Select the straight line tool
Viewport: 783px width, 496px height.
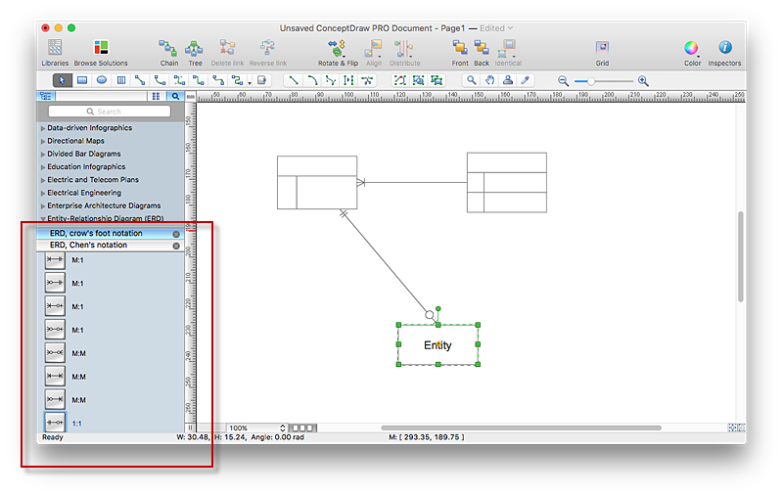294,80
